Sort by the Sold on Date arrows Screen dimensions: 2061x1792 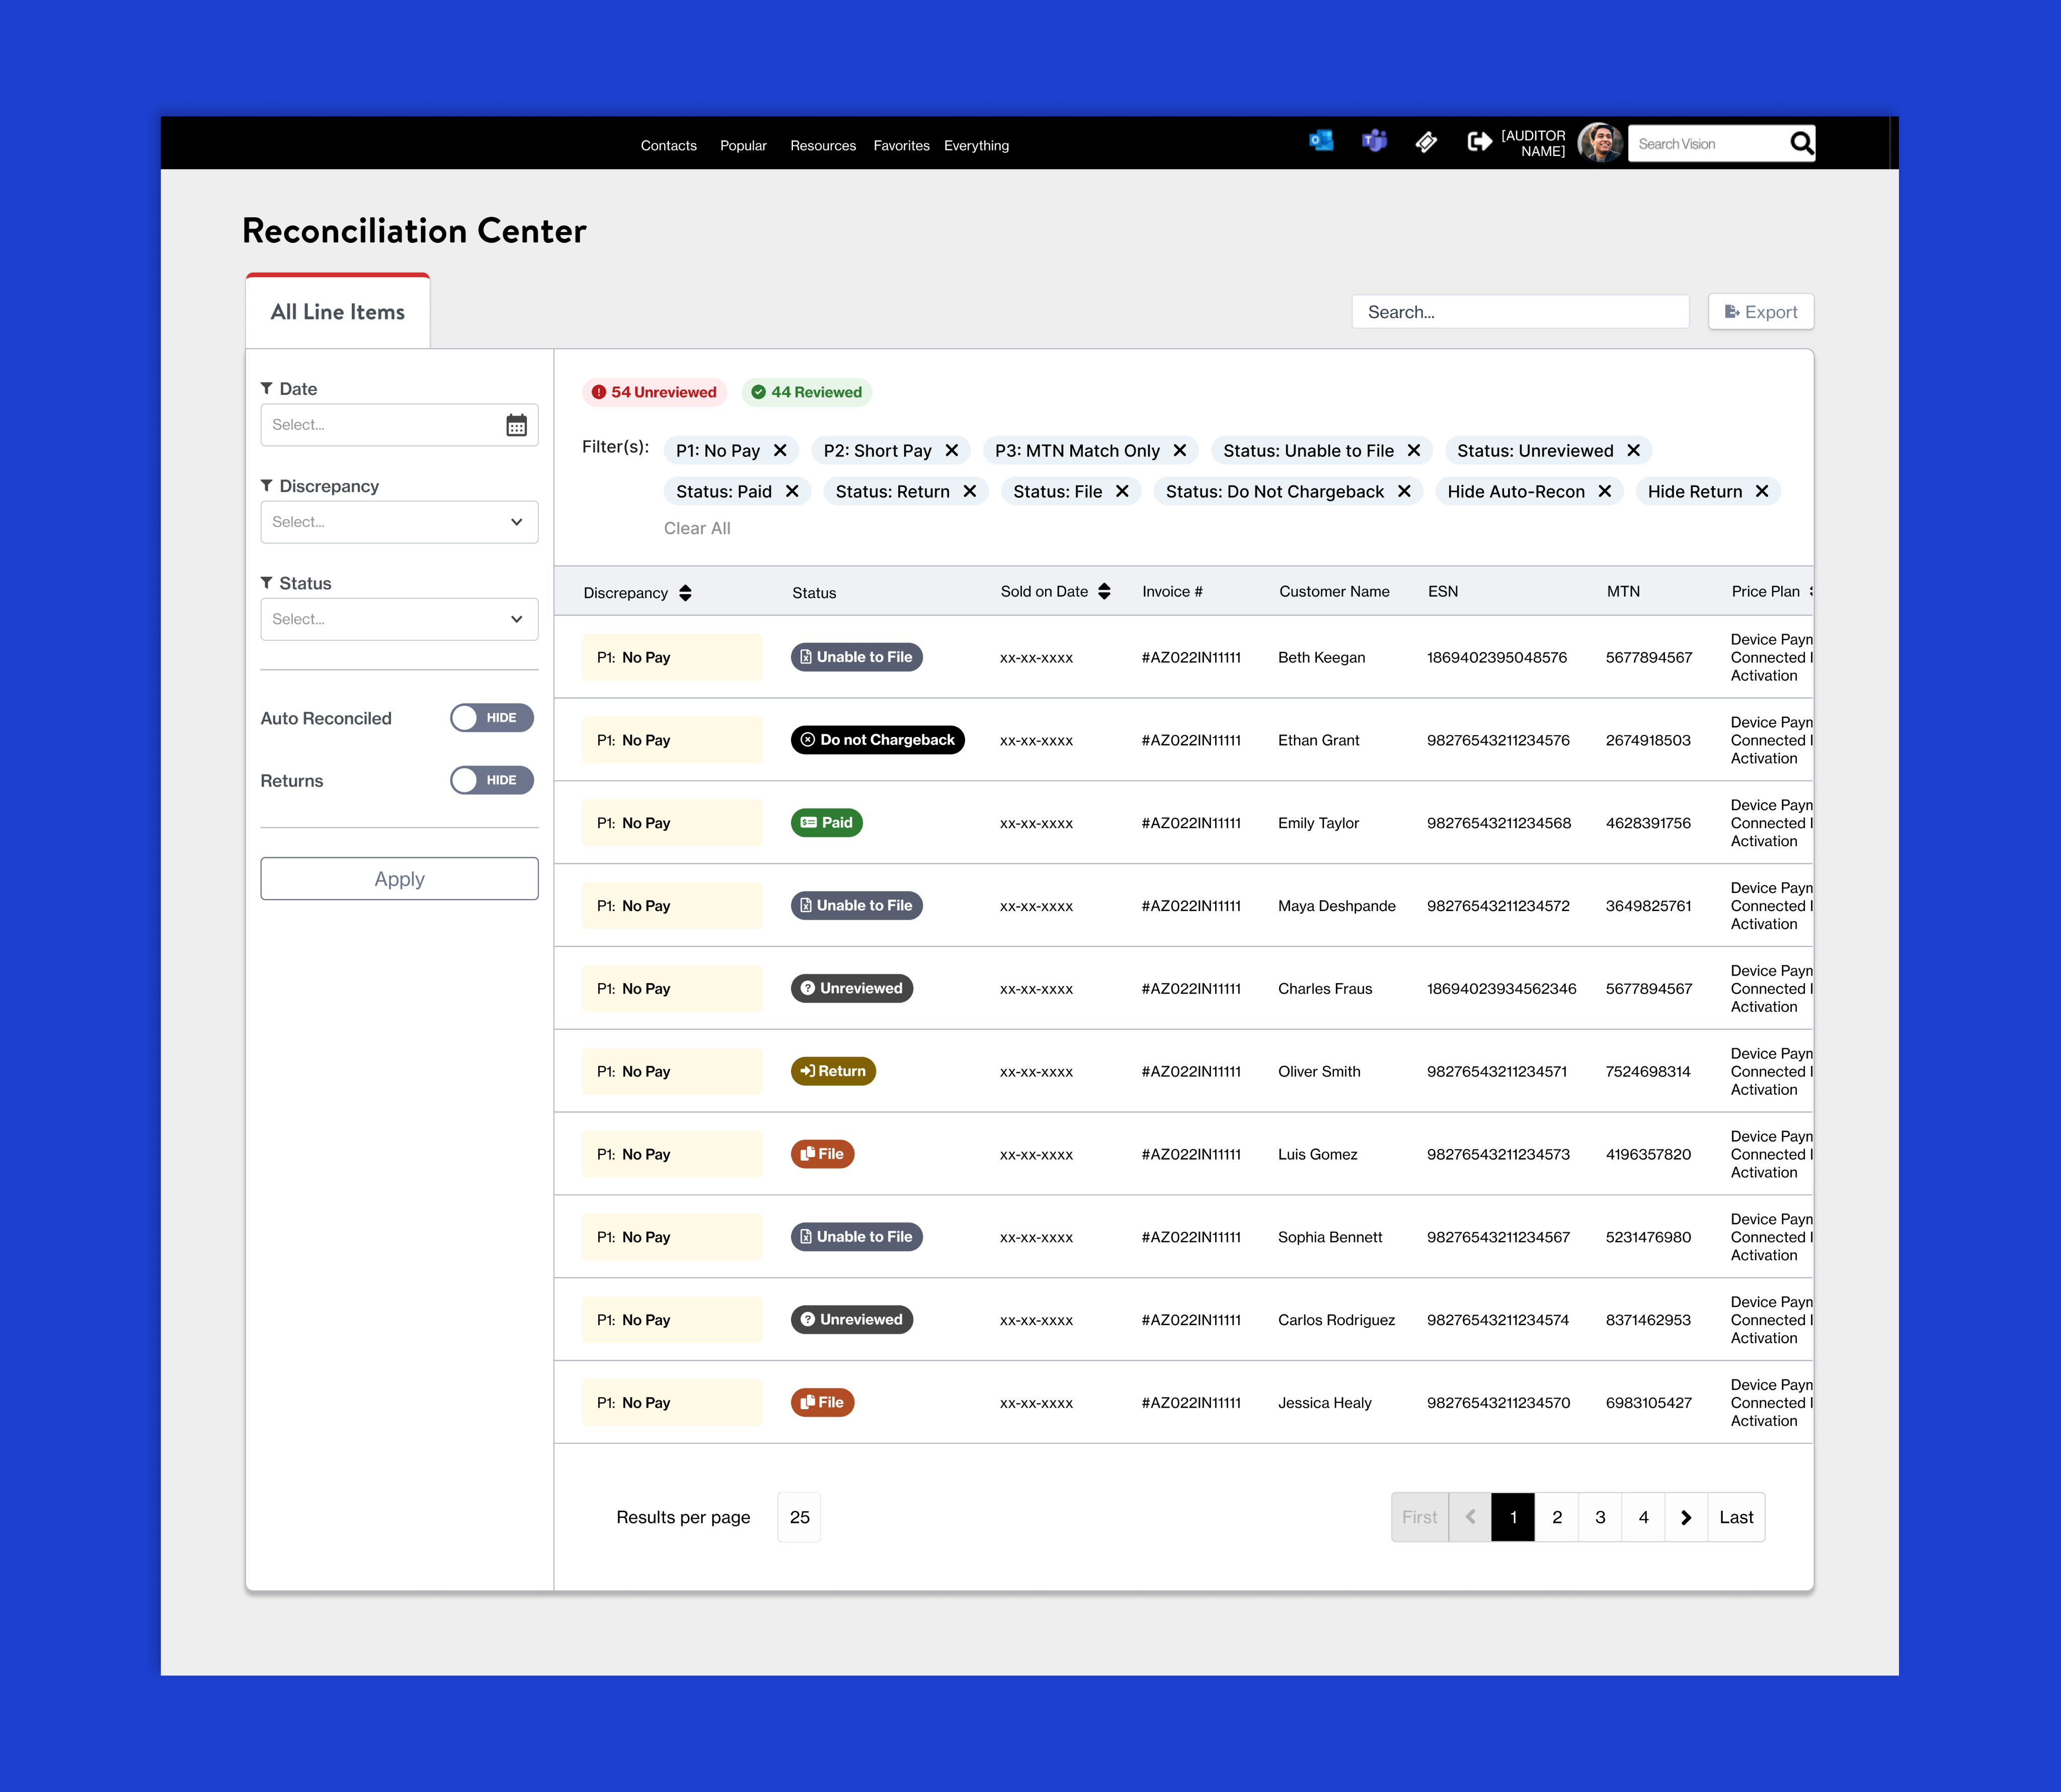pos(1104,591)
